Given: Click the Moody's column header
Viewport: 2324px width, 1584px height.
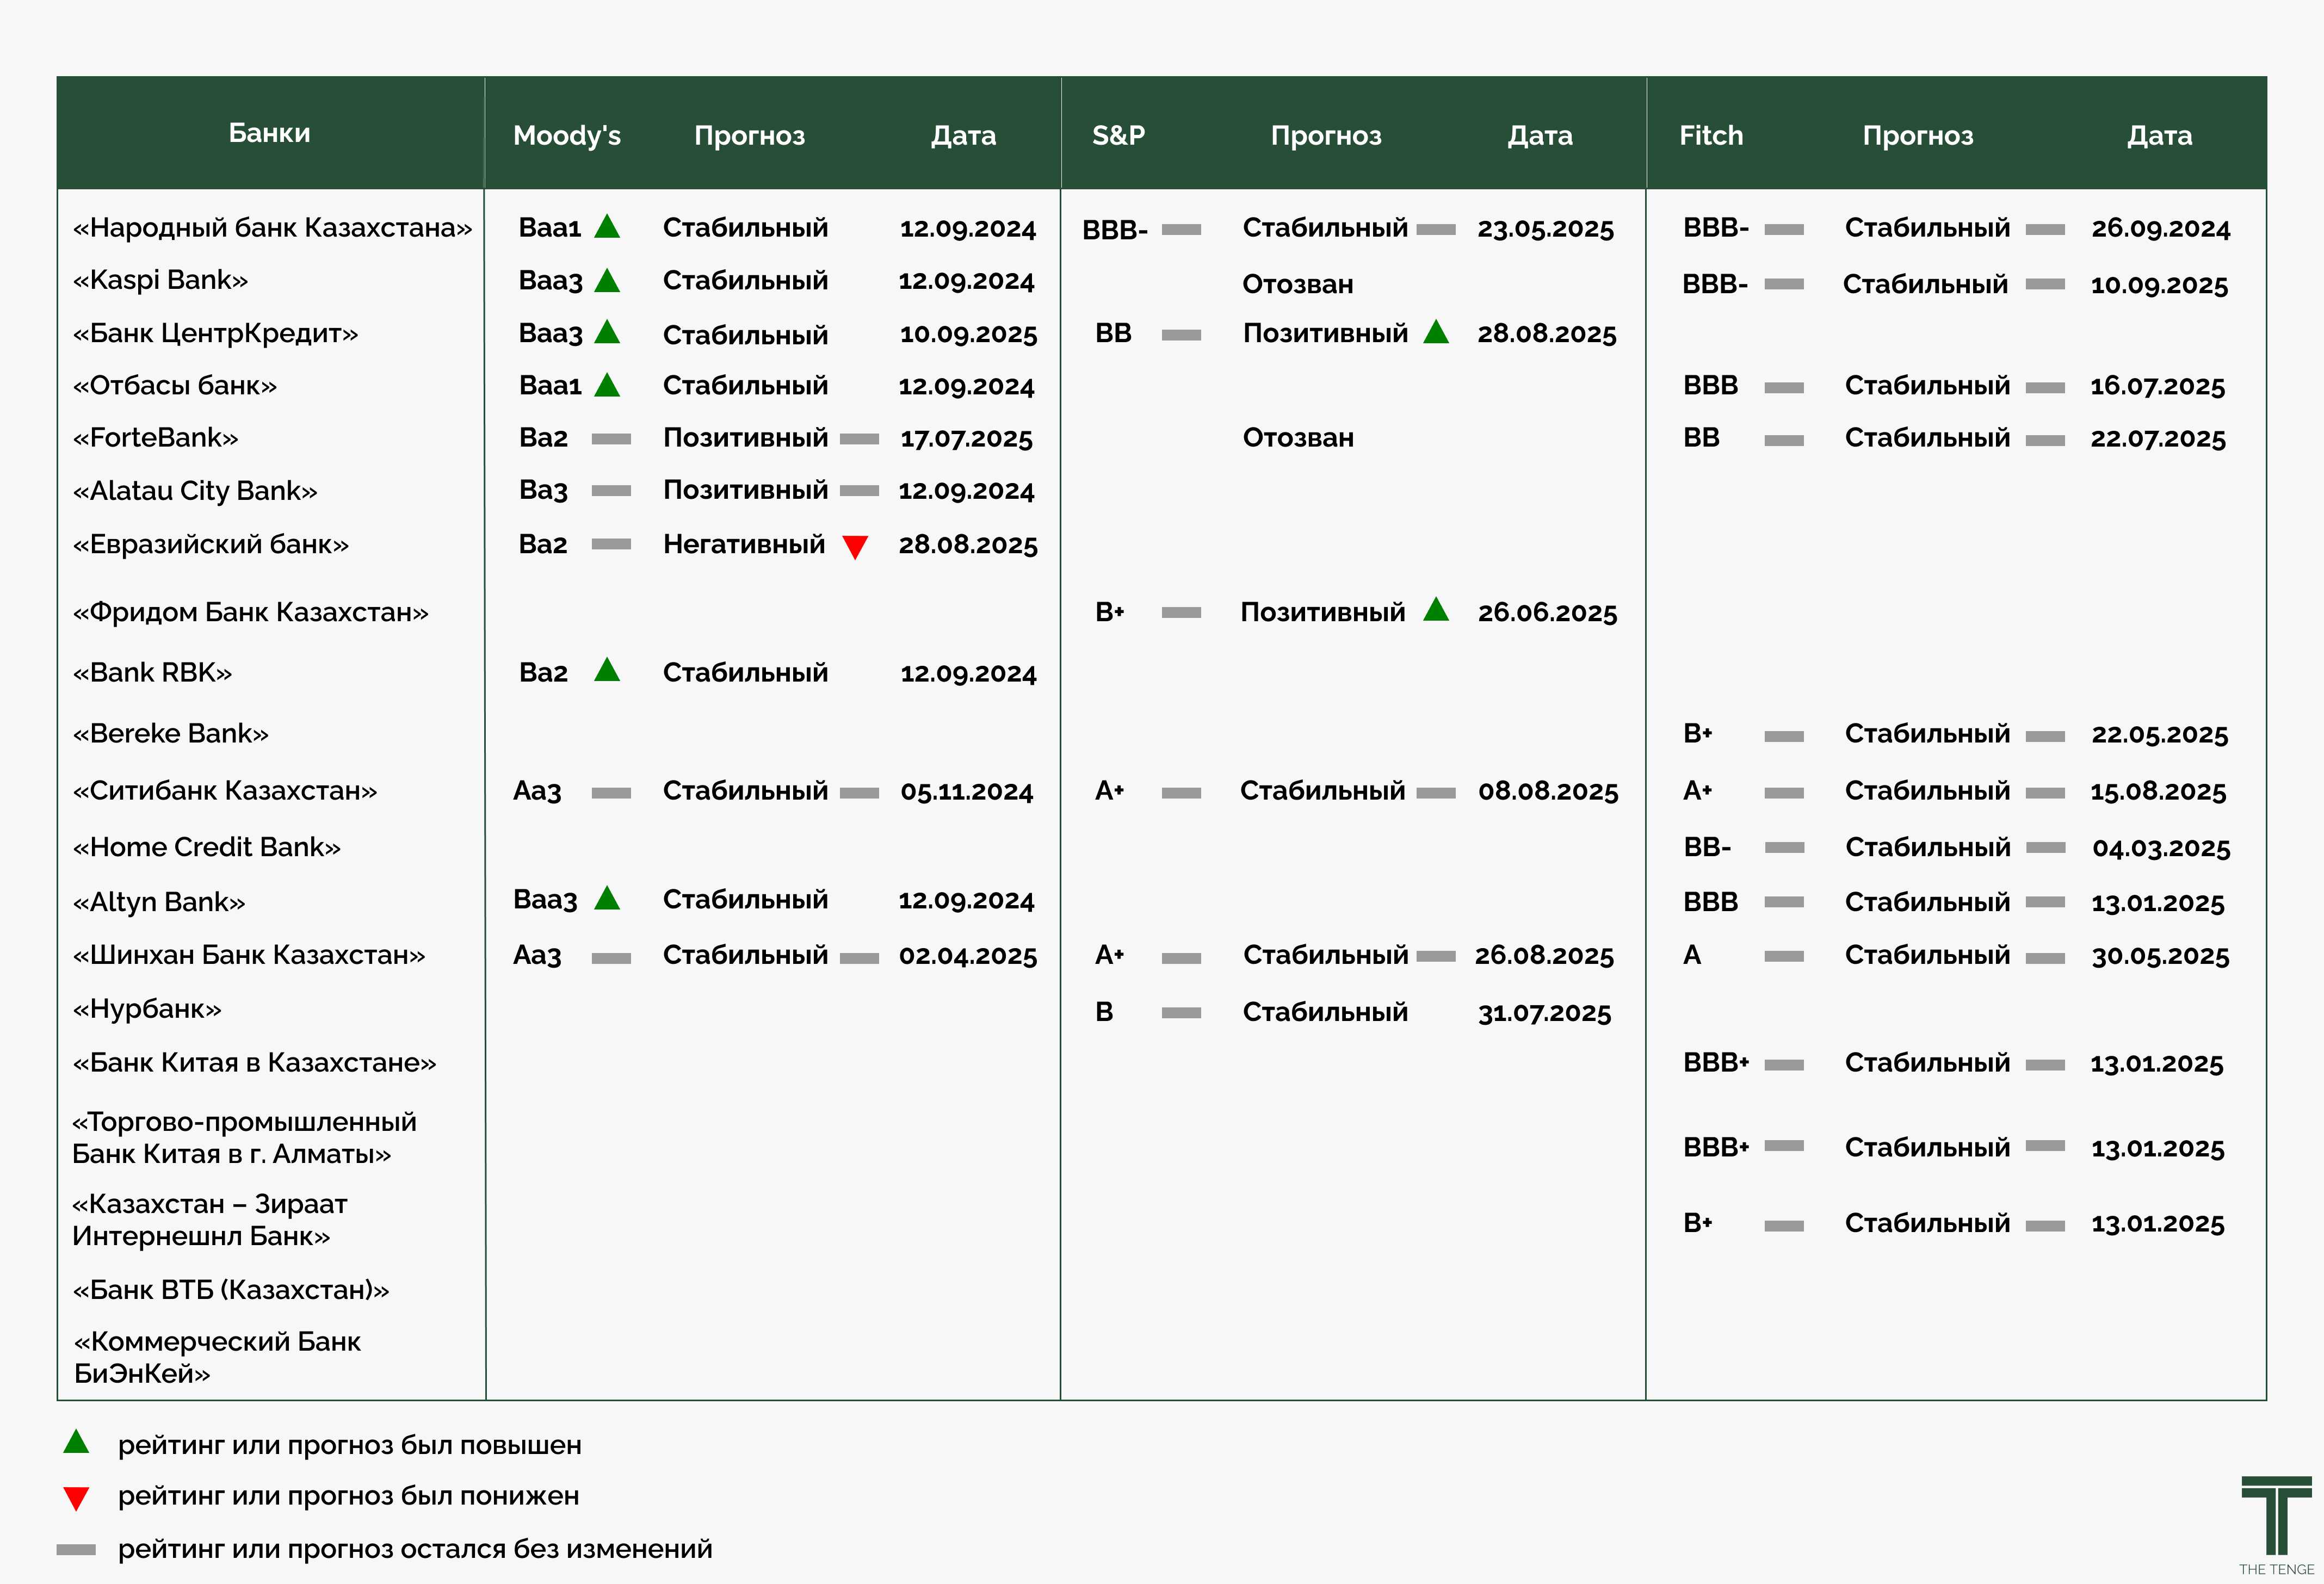Looking at the screenshot, I should tap(567, 135).
